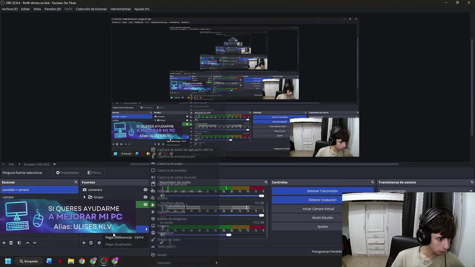Open Desvanecimiento transition dropdown
The height and width of the screenshot is (267, 475).
(426, 191)
